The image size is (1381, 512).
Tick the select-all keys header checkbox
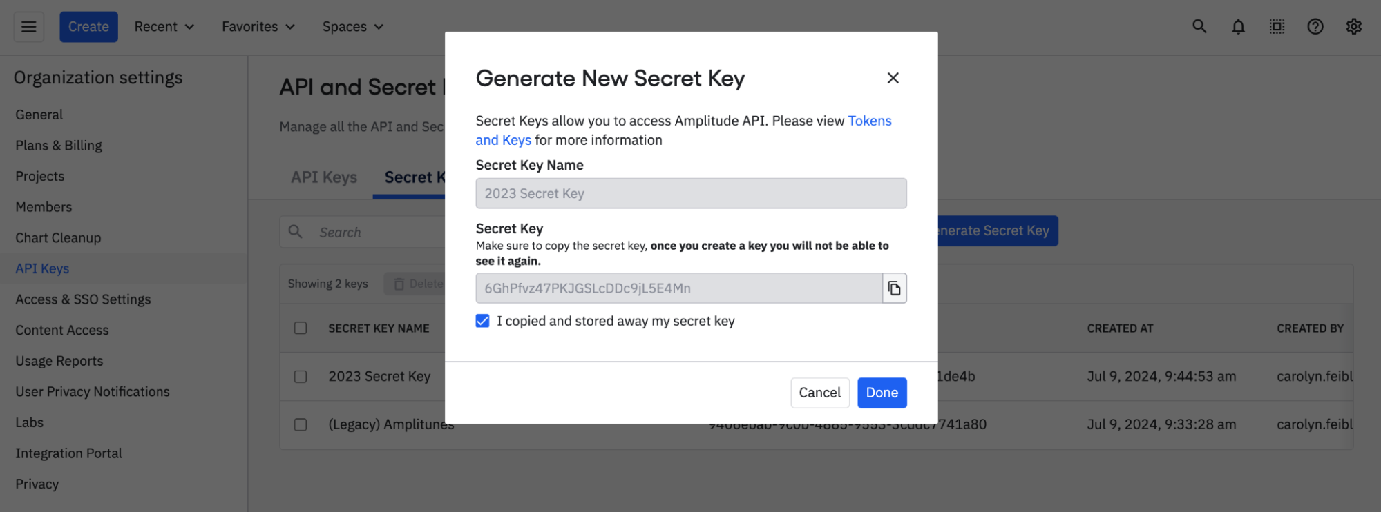[301, 328]
